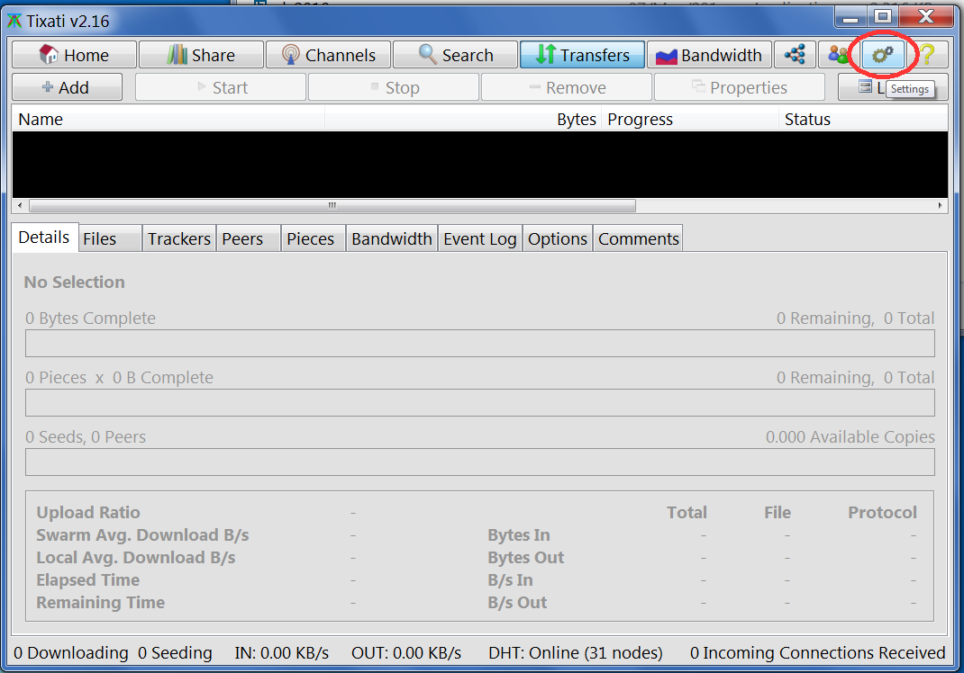Viewport: 964px width, 673px height.
Task: Click the Remove button
Action: tap(566, 87)
